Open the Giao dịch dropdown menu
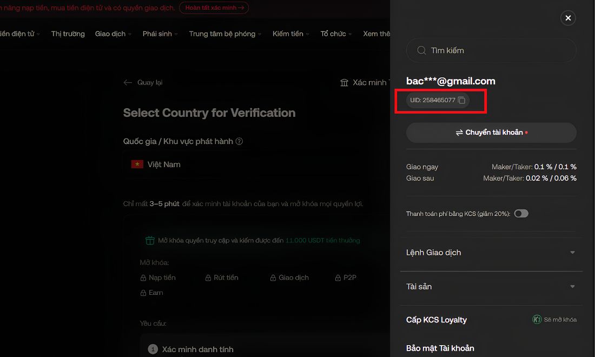 pyautogui.click(x=113, y=34)
